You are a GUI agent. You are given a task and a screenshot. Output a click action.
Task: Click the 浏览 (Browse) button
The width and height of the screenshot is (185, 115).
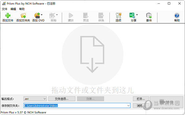click(x=141, y=105)
